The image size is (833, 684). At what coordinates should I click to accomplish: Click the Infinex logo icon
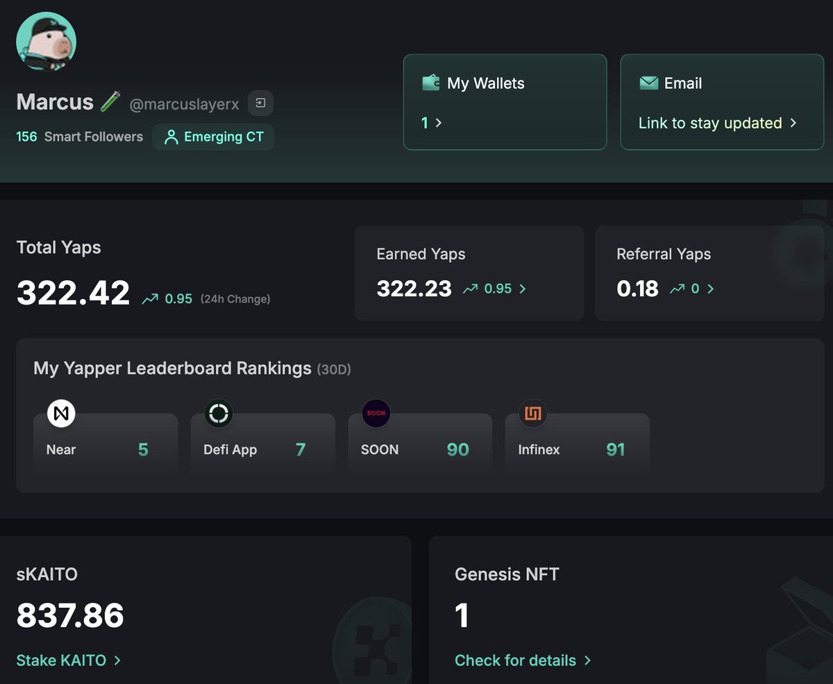pos(533,414)
